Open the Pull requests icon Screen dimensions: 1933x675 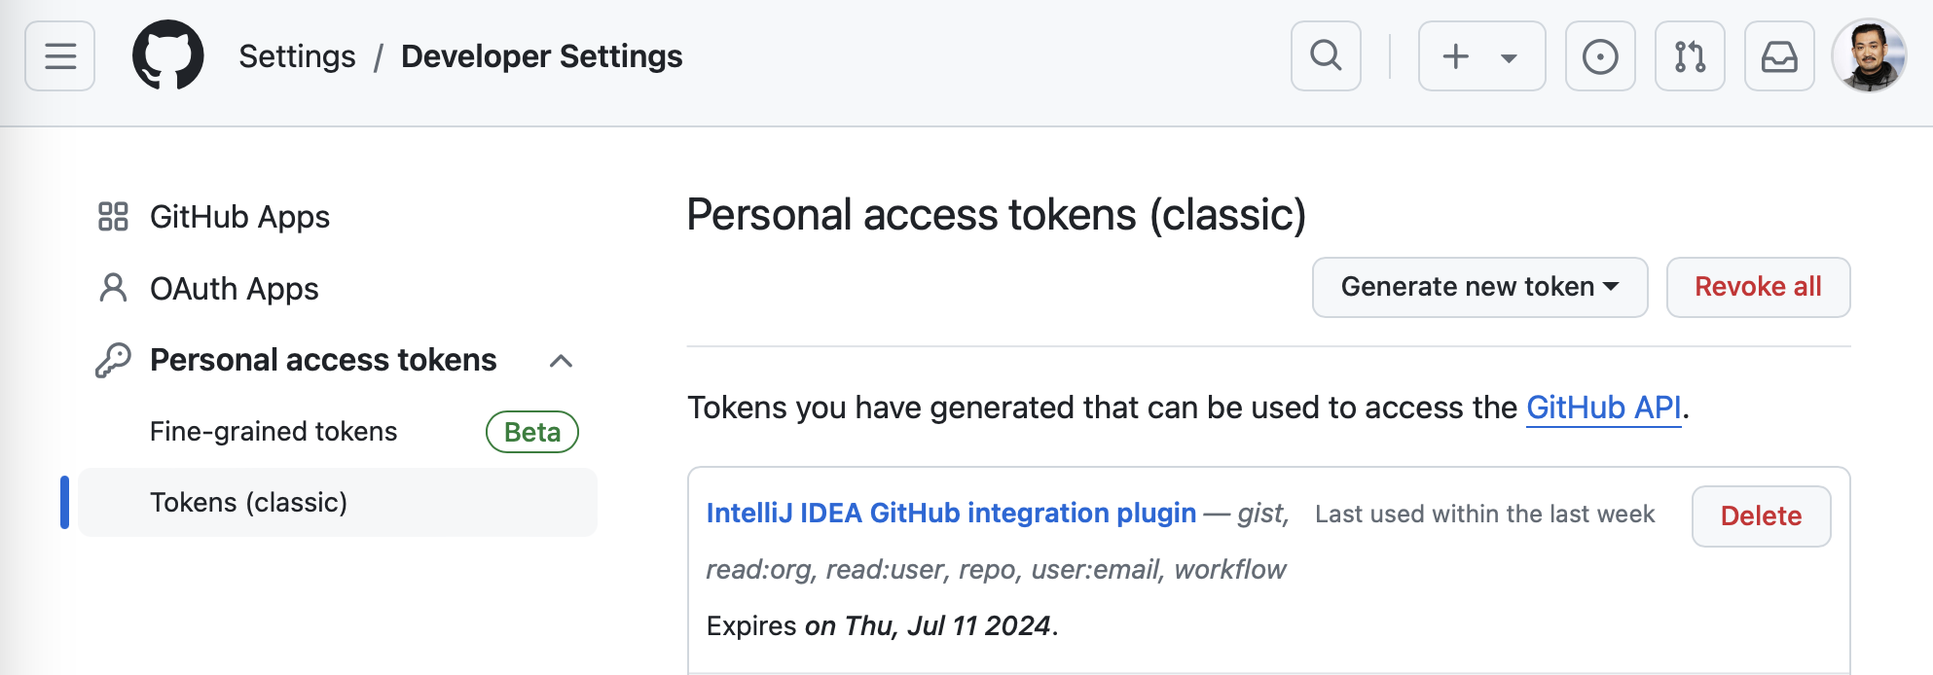click(x=1690, y=56)
